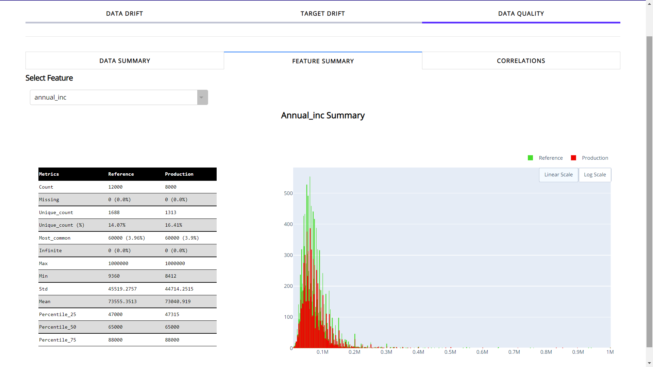
Task: Select Min reference value 9360
Action: pyautogui.click(x=114, y=276)
